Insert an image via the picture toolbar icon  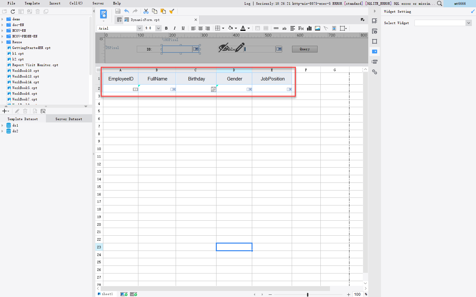(317, 28)
